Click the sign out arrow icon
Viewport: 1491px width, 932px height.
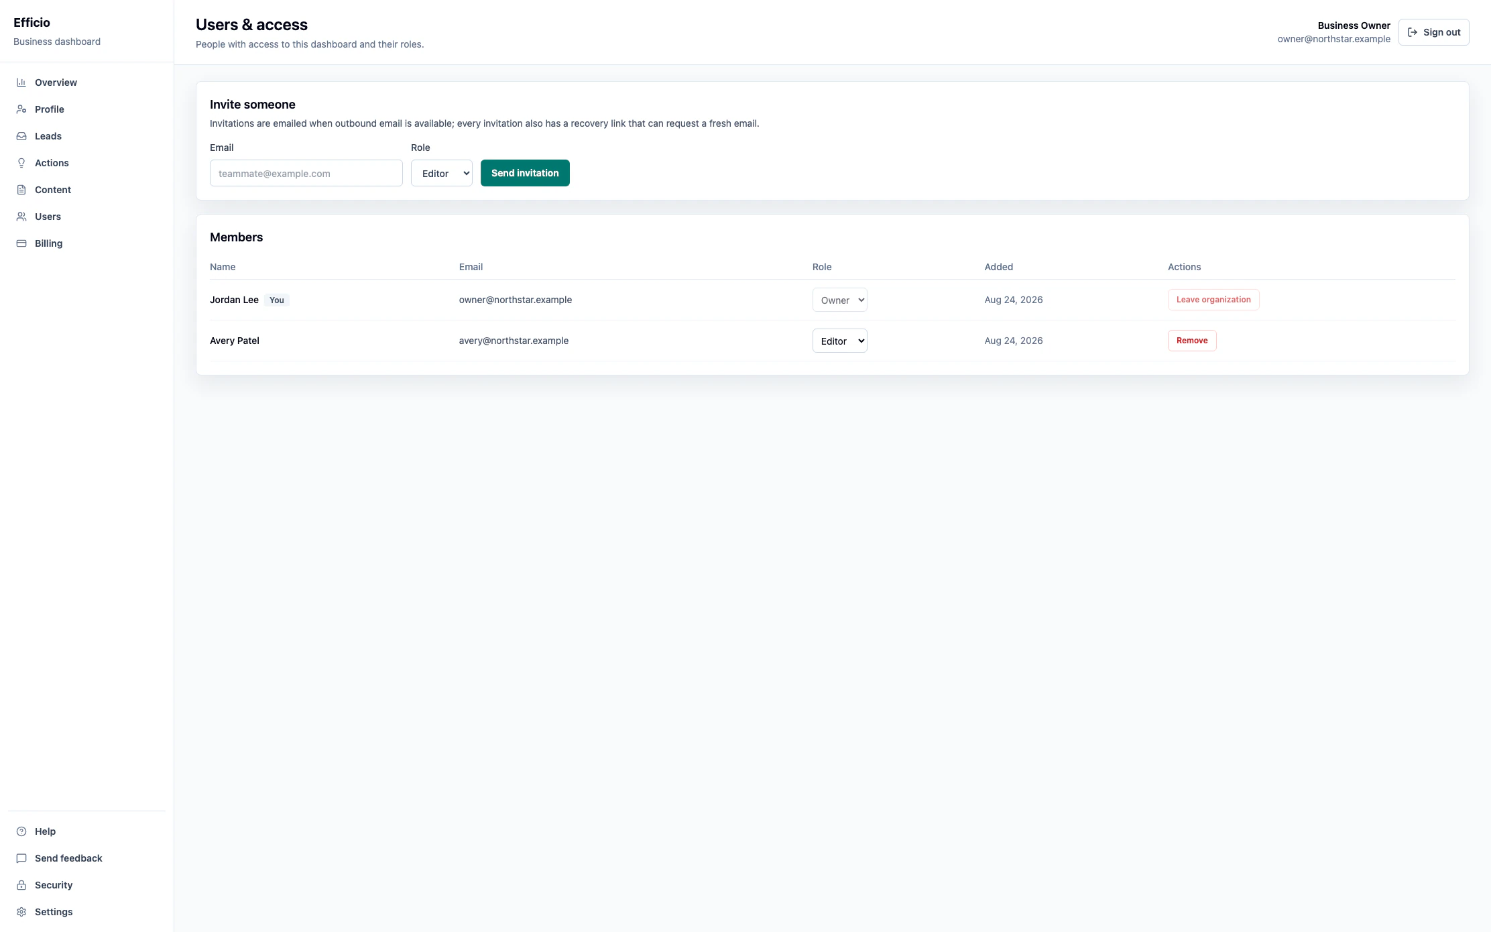coord(1413,32)
